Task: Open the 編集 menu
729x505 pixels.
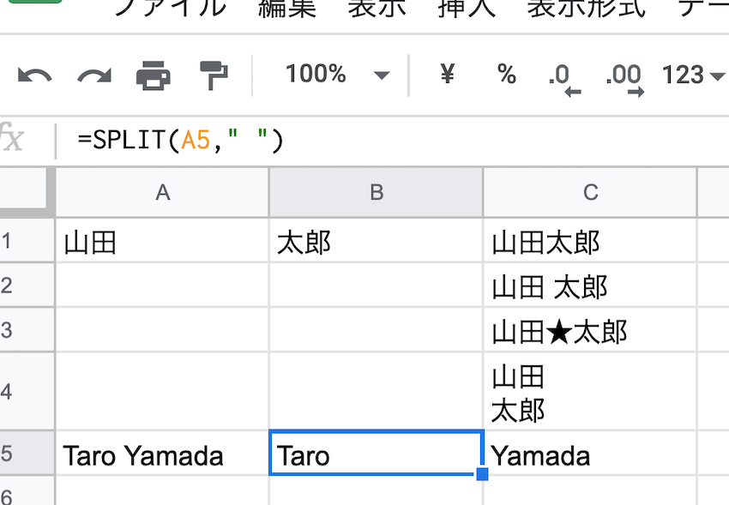Action: pyautogui.click(x=287, y=8)
